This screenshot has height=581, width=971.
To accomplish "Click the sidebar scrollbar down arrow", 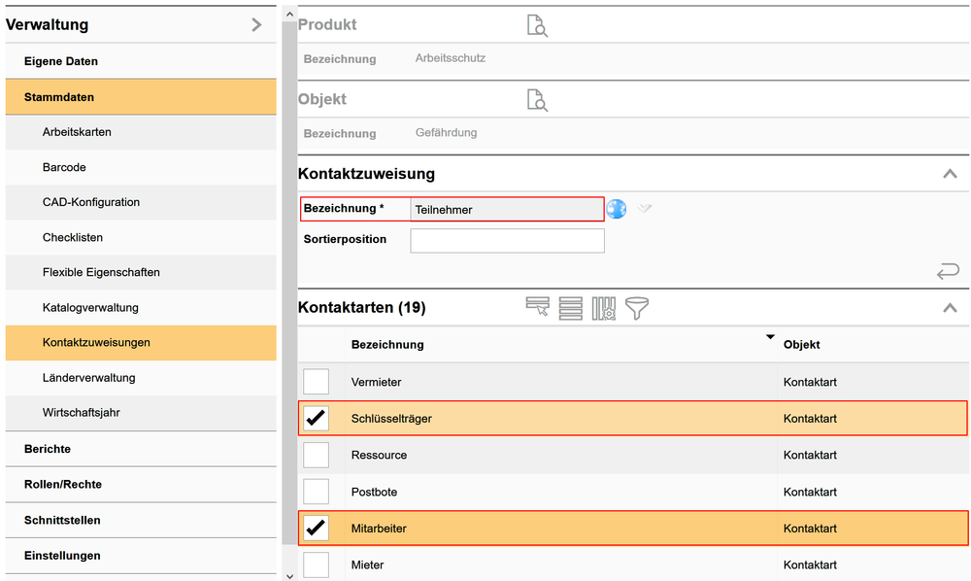I will (x=286, y=574).
